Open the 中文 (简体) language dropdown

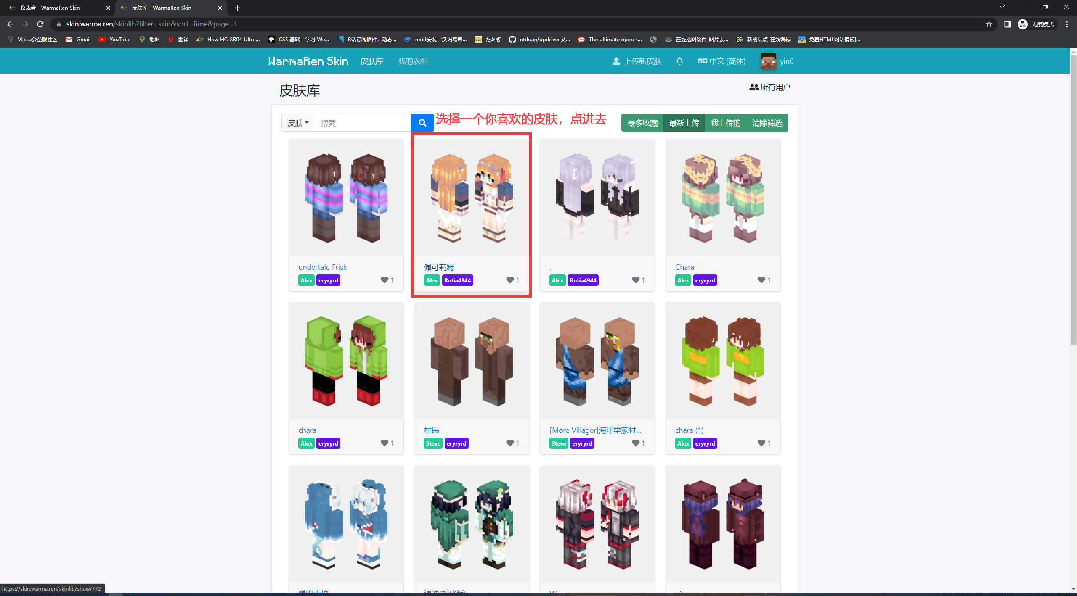(722, 61)
